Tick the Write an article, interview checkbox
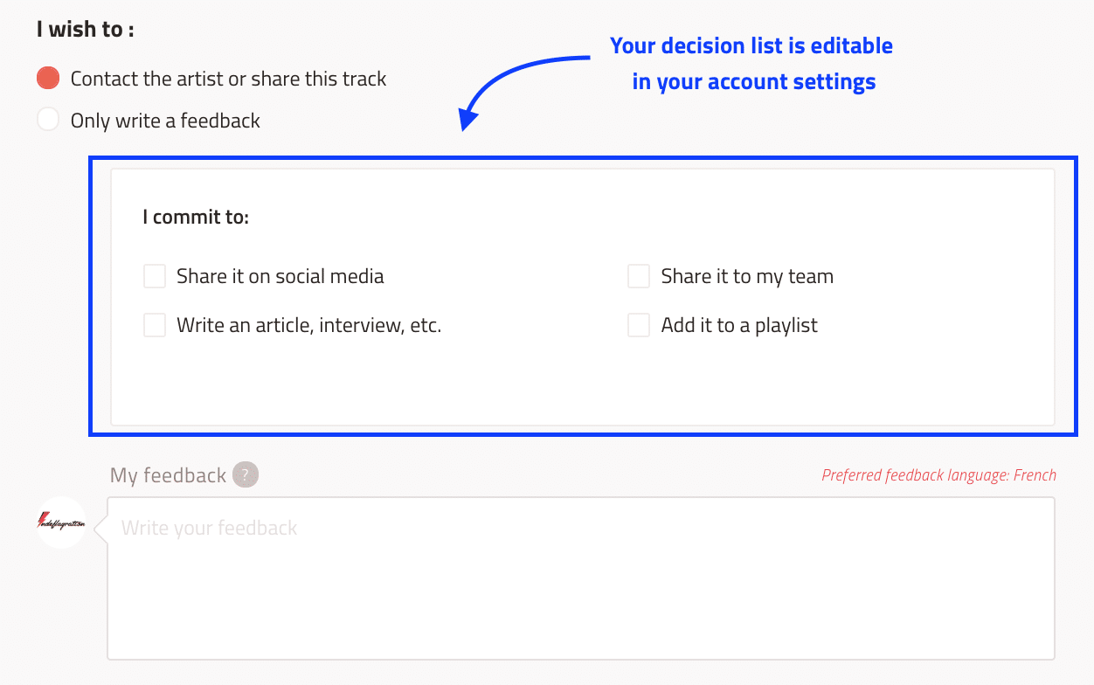This screenshot has height=685, width=1094. click(155, 325)
